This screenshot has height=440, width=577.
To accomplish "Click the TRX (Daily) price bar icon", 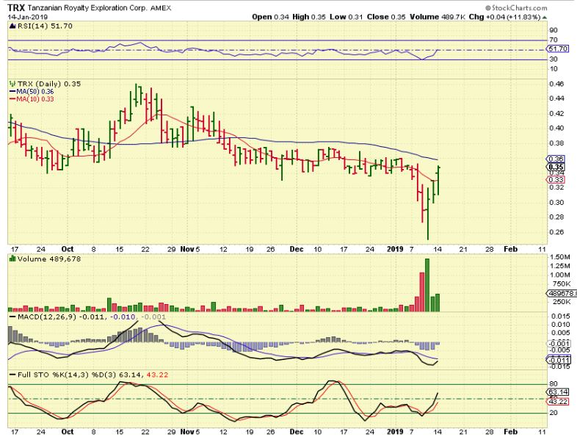I will click(x=11, y=84).
